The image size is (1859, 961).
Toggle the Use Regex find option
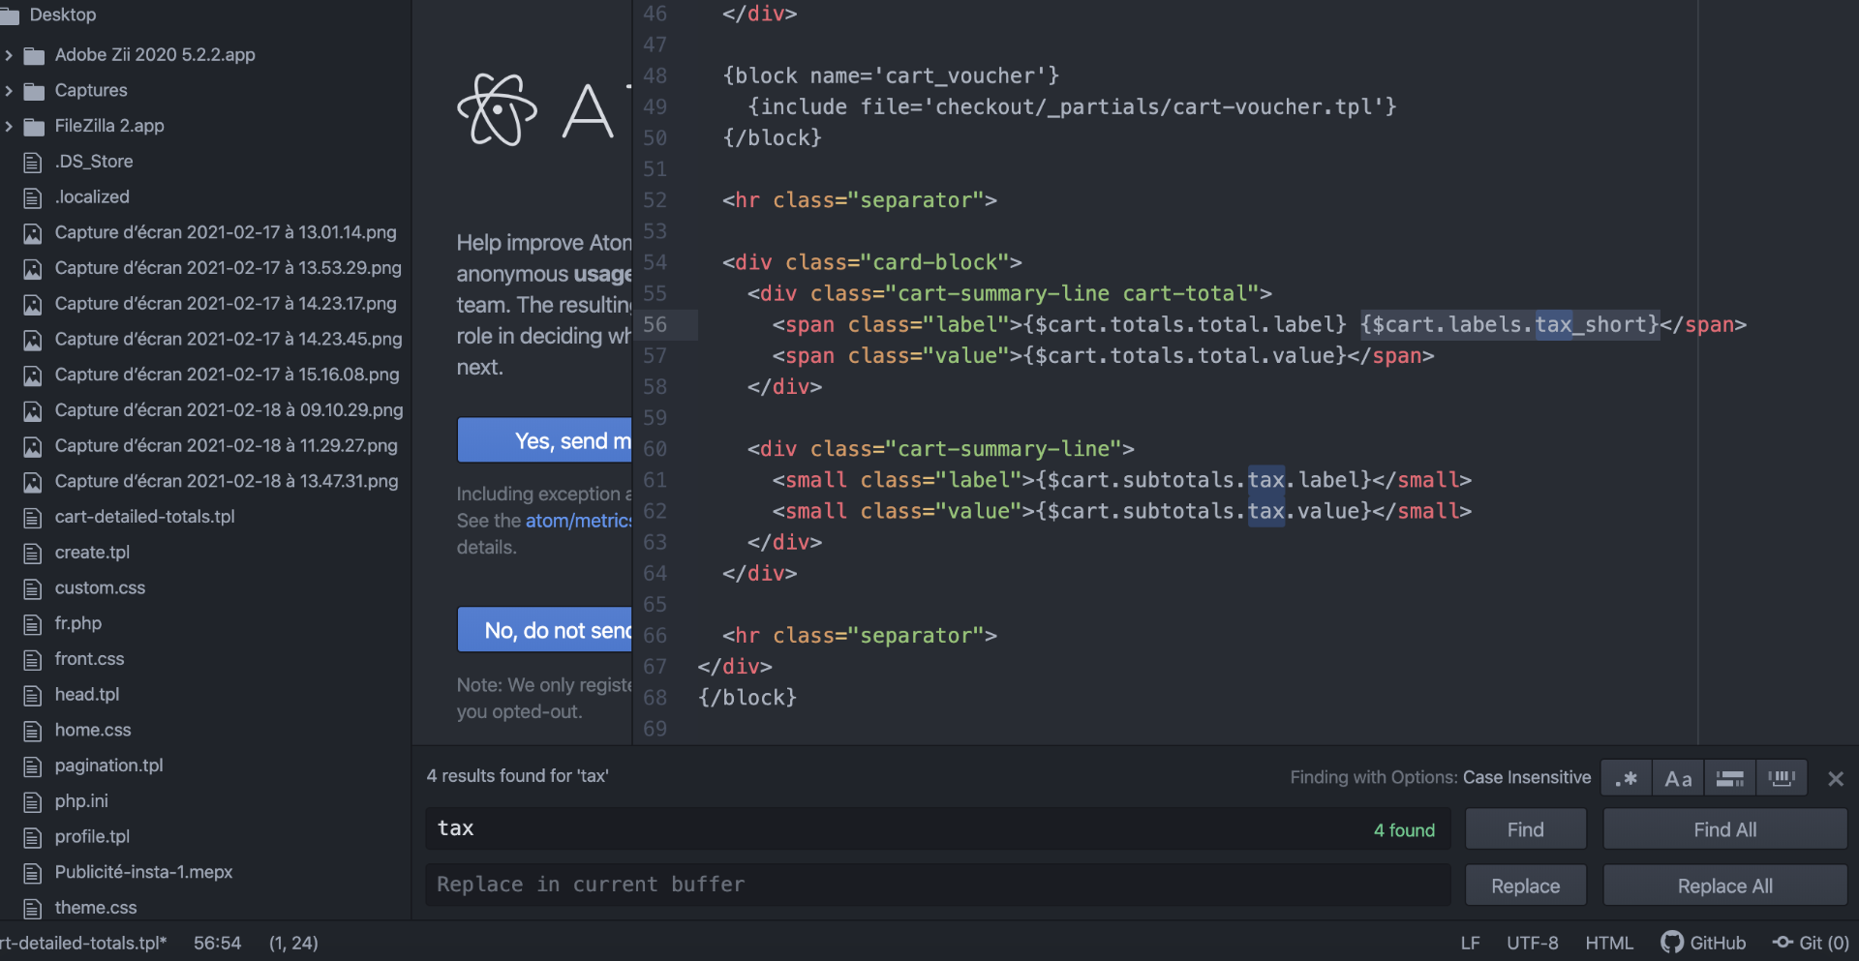1627,778
